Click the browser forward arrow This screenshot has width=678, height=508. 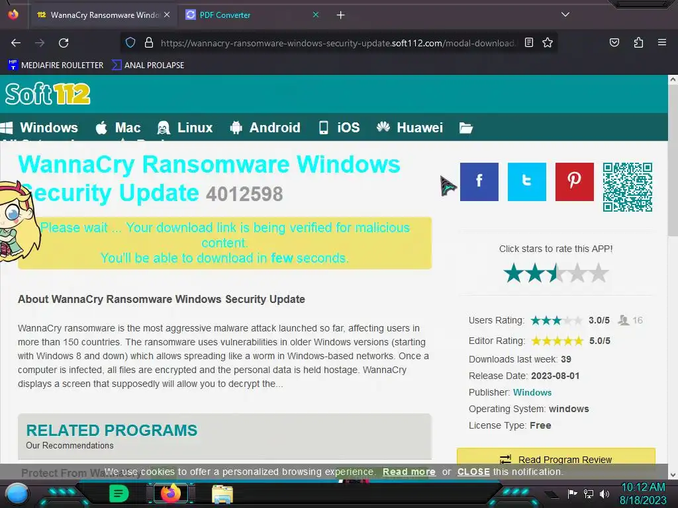click(x=40, y=43)
